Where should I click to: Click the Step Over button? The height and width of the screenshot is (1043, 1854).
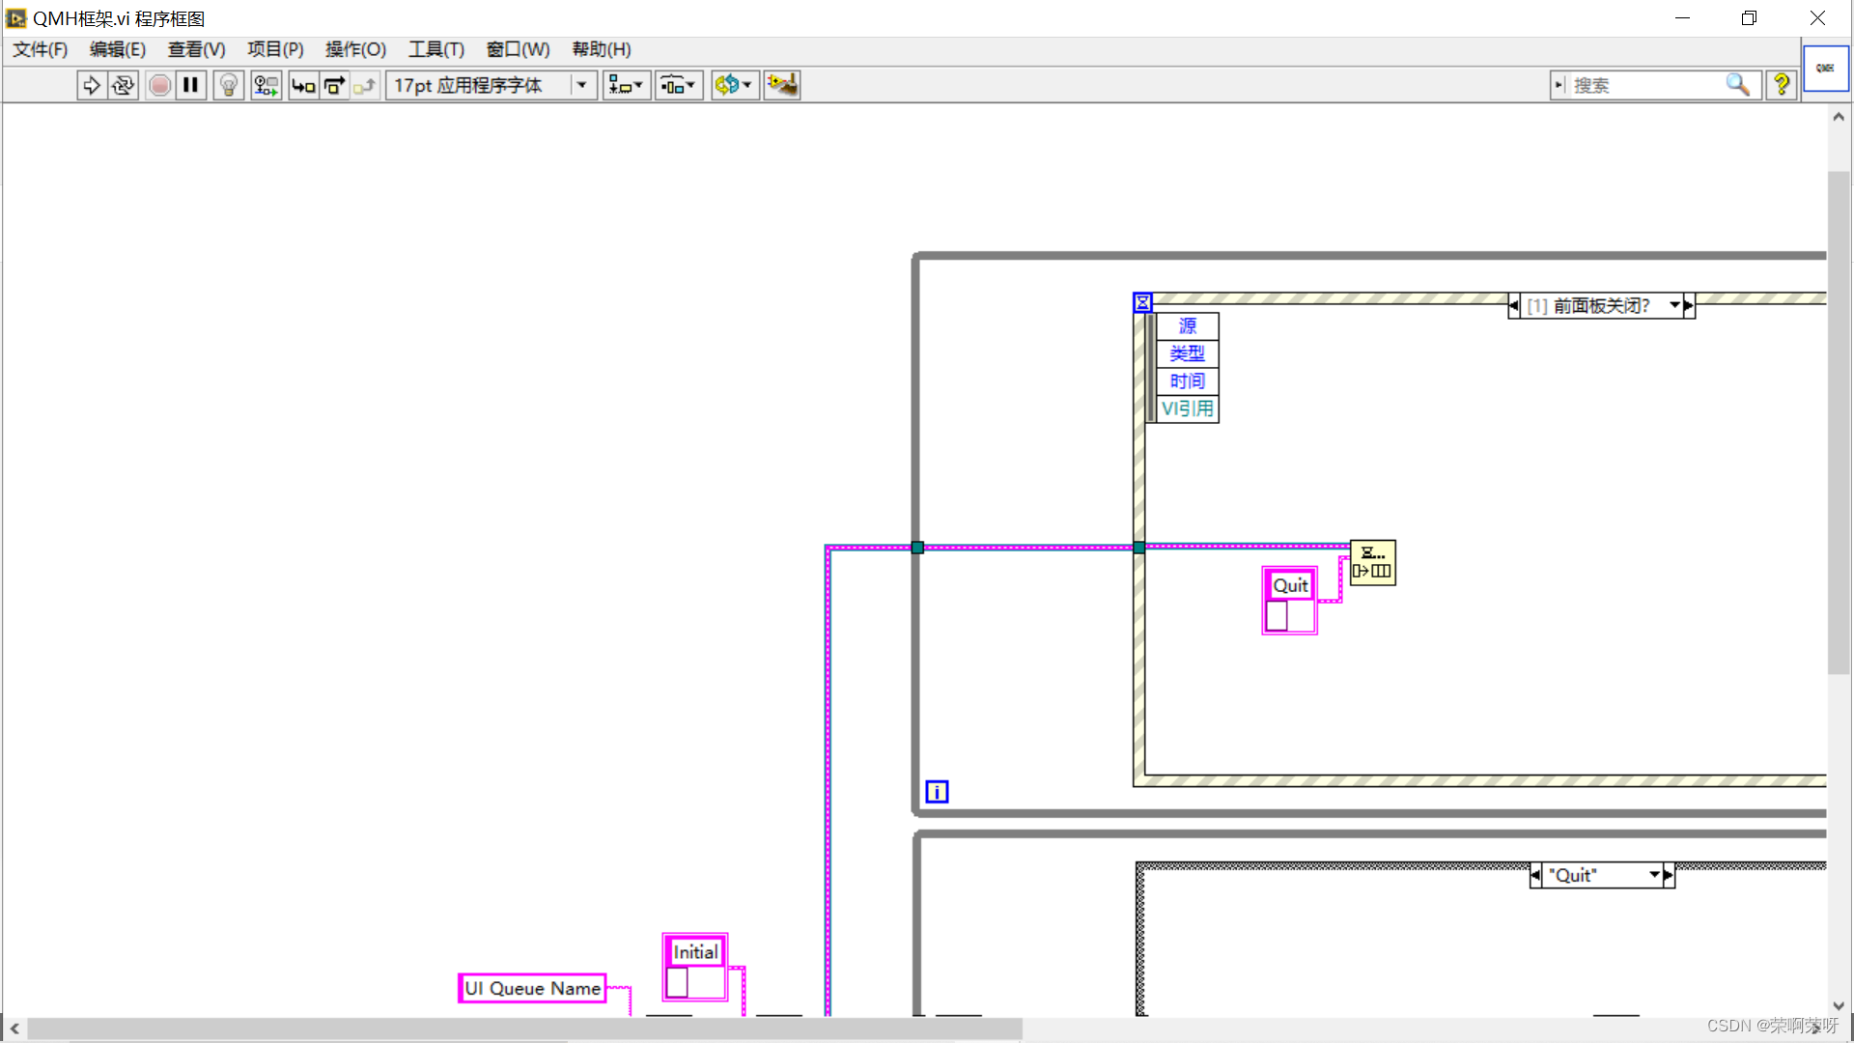click(x=334, y=86)
